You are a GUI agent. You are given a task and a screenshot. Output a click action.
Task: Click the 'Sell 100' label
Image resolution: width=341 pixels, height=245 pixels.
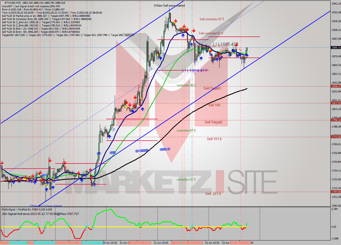click(214, 105)
